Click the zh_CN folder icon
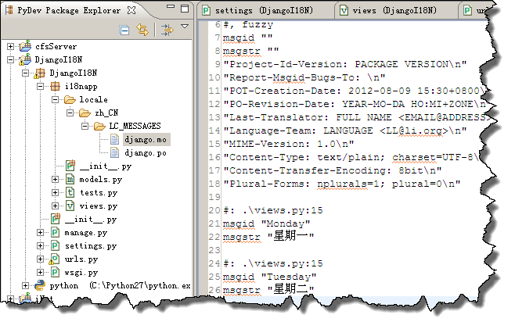The width and height of the screenshot is (515, 329). pyautogui.click(x=85, y=113)
